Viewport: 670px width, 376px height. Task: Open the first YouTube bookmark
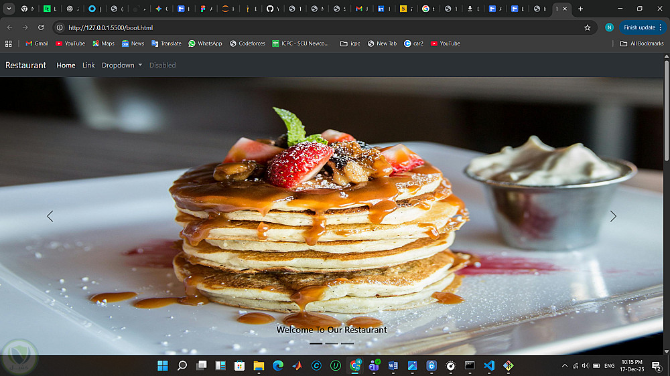tap(70, 43)
